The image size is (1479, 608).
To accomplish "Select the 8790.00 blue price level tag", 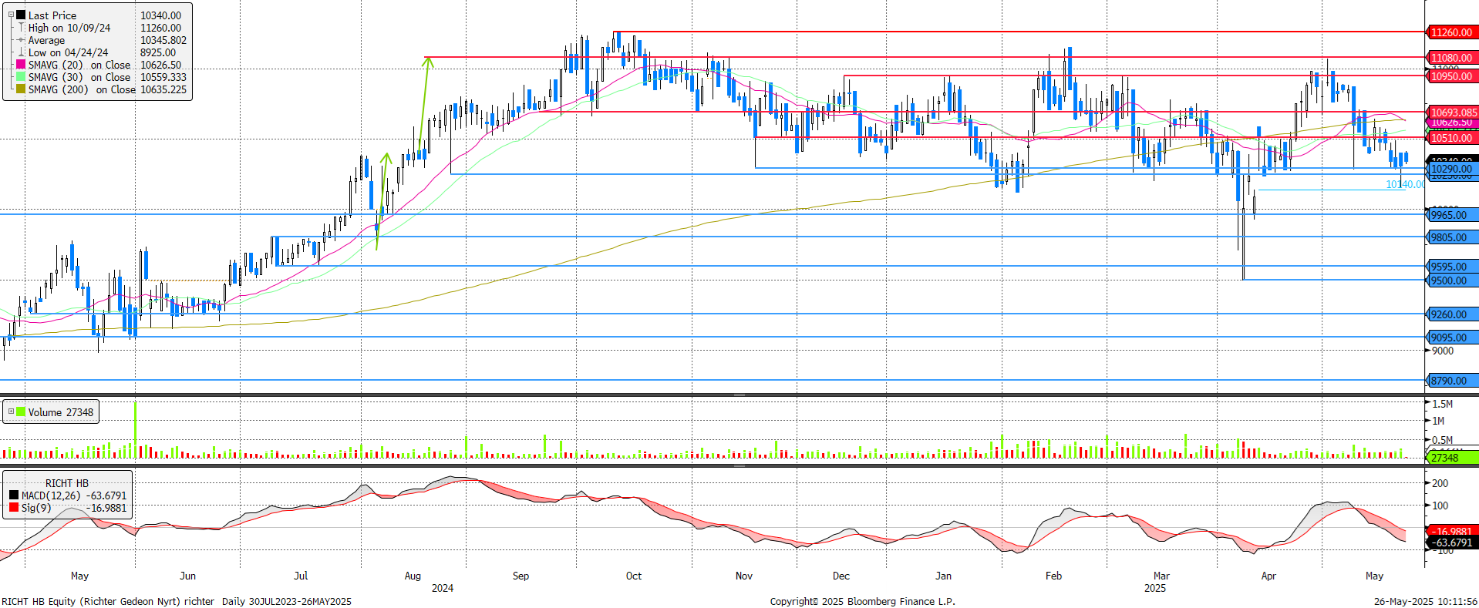I will (x=1453, y=381).
